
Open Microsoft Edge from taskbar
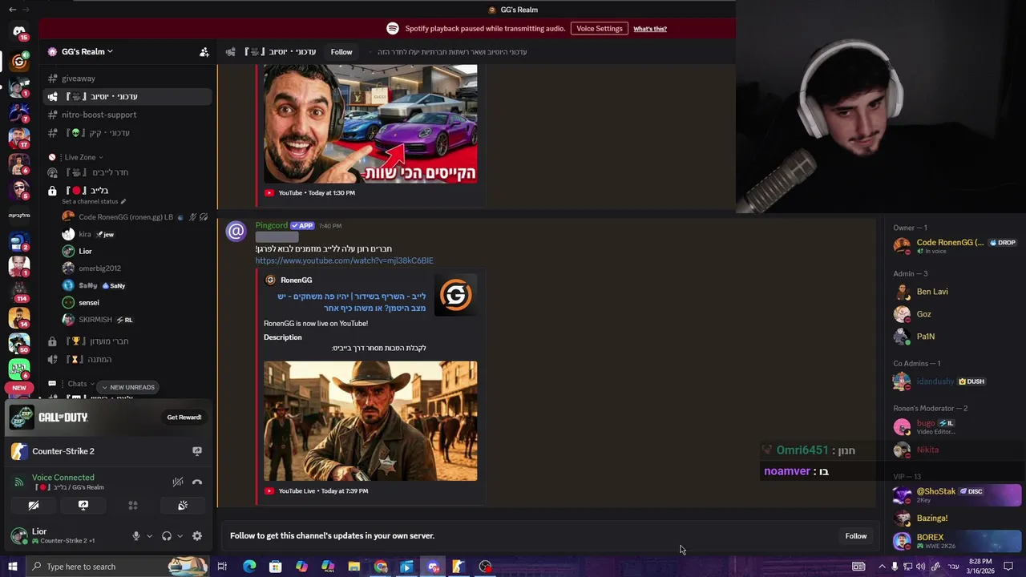(249, 567)
